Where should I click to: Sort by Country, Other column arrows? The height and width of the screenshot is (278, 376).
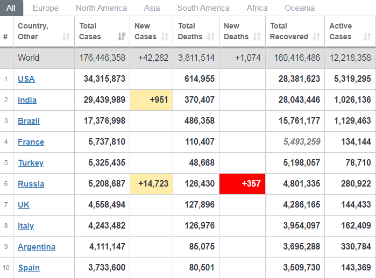click(66, 37)
